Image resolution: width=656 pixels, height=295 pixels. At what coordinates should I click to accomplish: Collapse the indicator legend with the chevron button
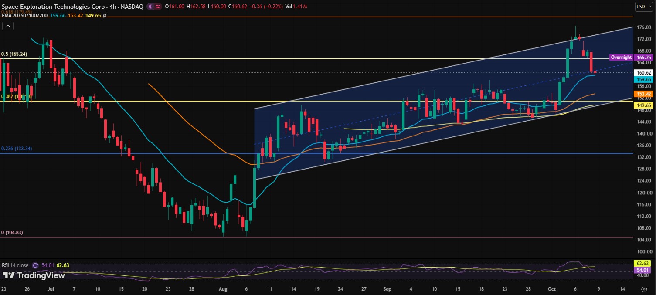(x=7, y=26)
